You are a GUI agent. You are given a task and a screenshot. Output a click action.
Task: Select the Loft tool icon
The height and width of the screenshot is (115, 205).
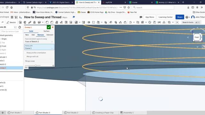[34, 22]
